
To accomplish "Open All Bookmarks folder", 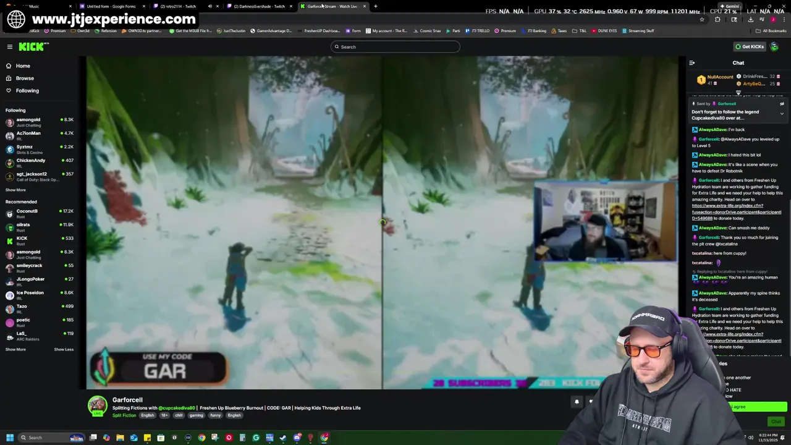I will point(771,31).
